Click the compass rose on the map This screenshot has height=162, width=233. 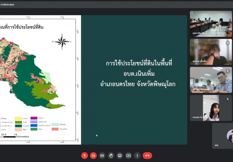point(62,42)
